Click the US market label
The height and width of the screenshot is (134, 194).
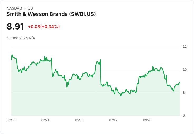coord(30,8)
